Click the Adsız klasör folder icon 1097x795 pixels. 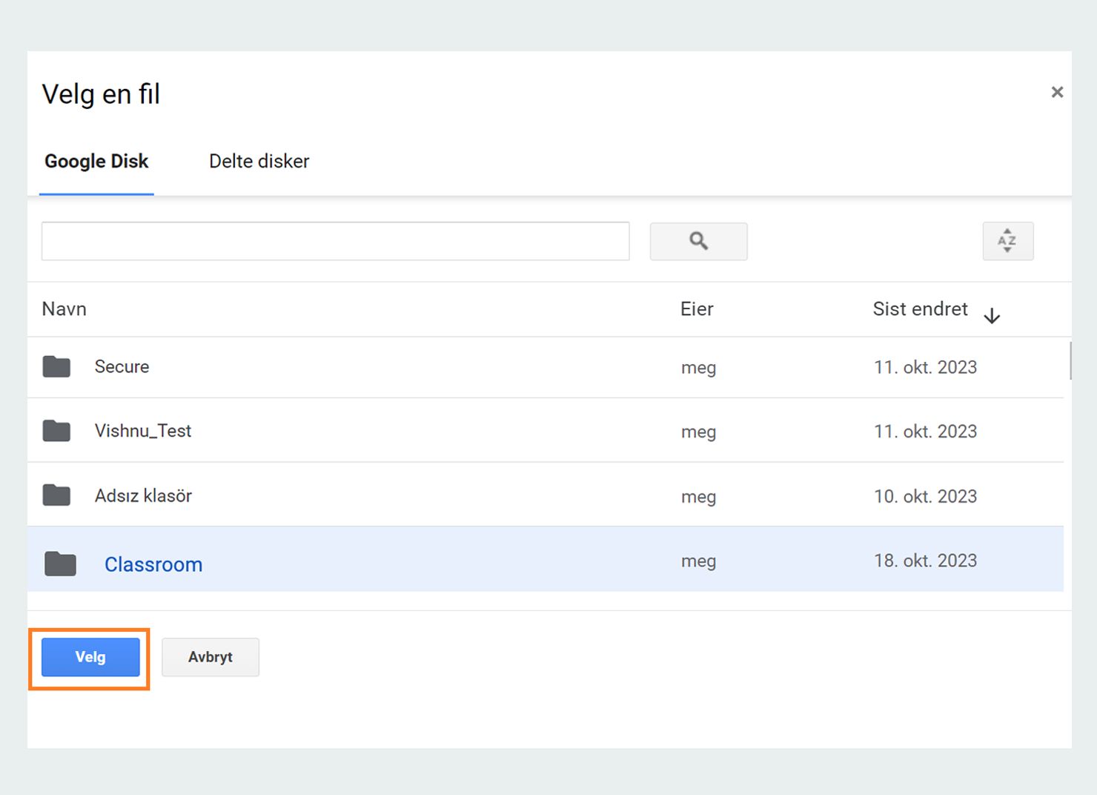click(x=56, y=495)
